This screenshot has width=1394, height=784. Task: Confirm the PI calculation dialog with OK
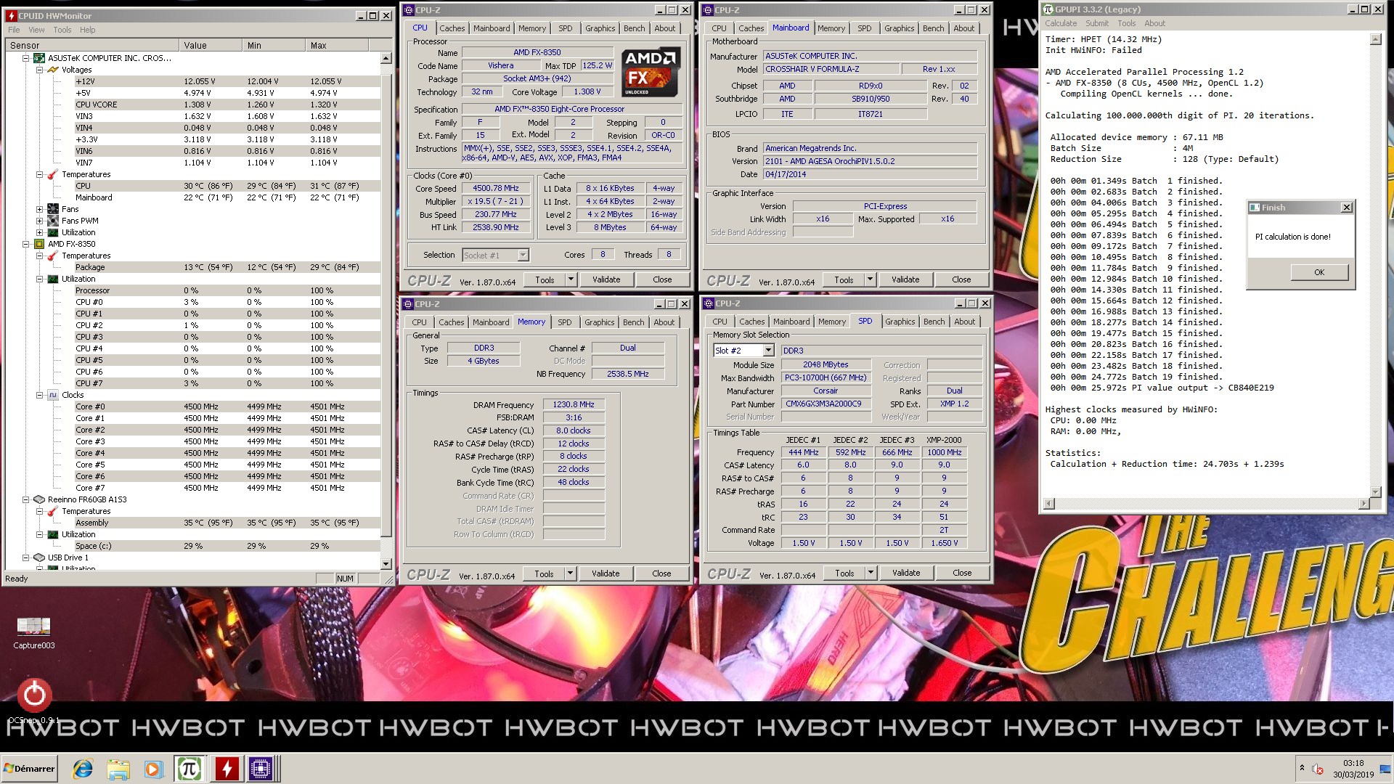tap(1319, 272)
